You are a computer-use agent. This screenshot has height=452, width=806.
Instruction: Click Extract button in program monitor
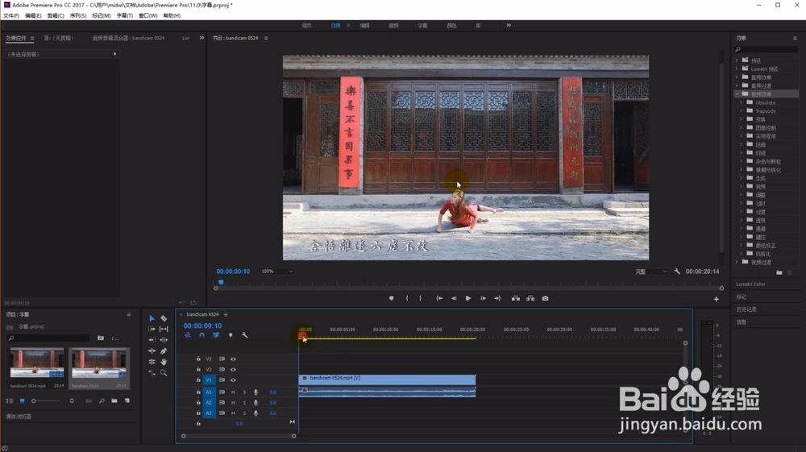click(x=530, y=298)
